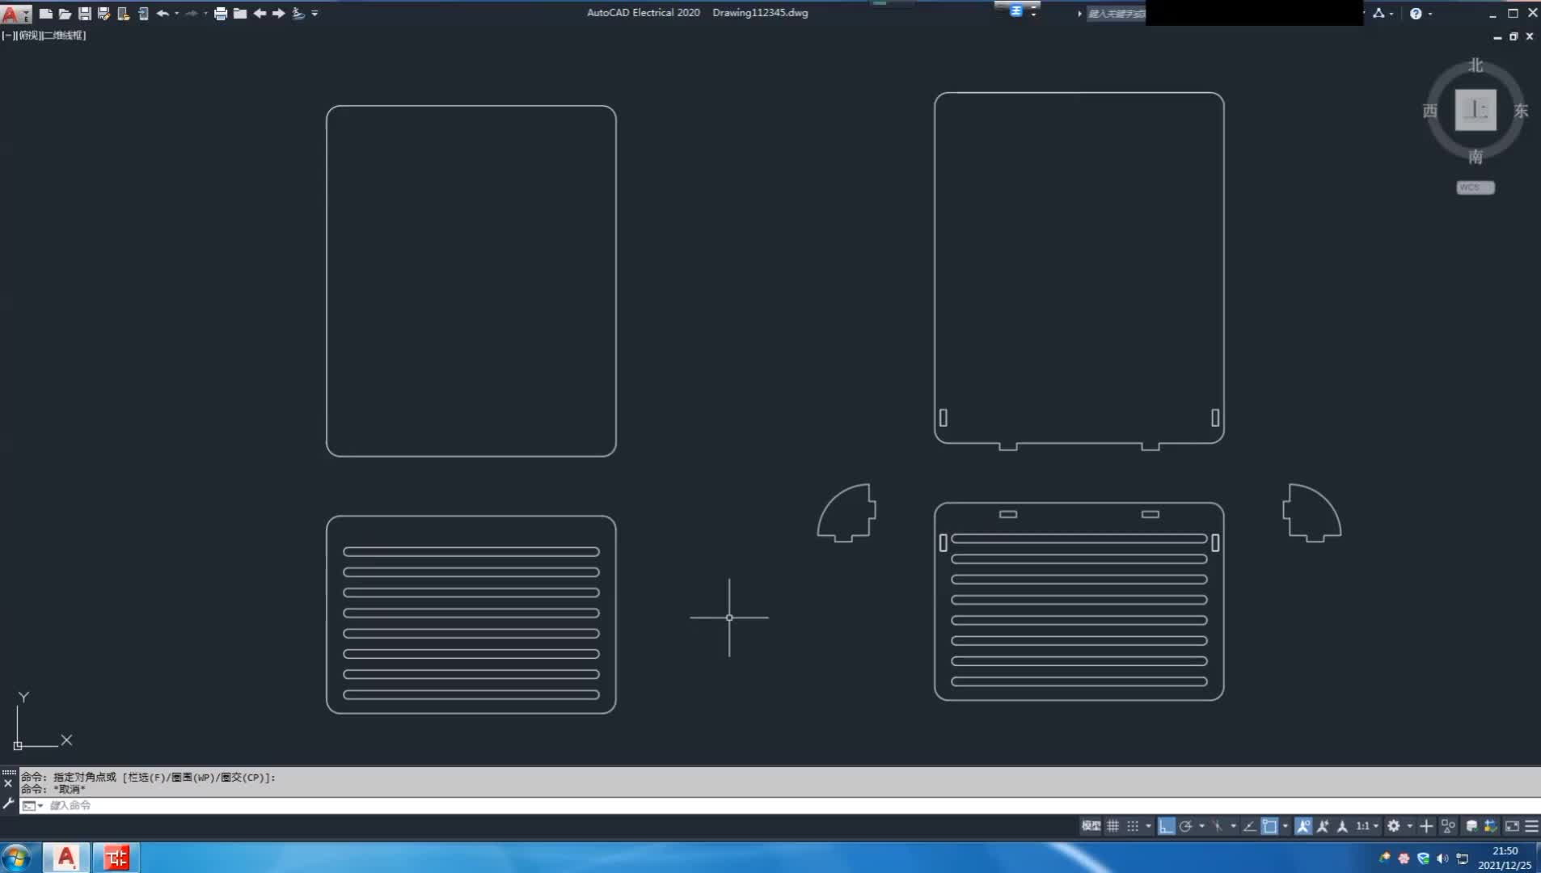Screen dimensions: 1541x873
Task: Open workspace switching gear icon
Action: (1394, 826)
